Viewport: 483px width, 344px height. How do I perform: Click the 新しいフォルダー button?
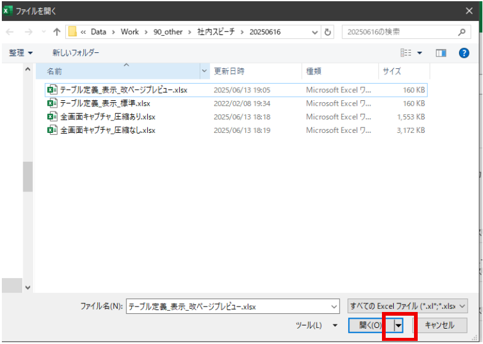(75, 53)
